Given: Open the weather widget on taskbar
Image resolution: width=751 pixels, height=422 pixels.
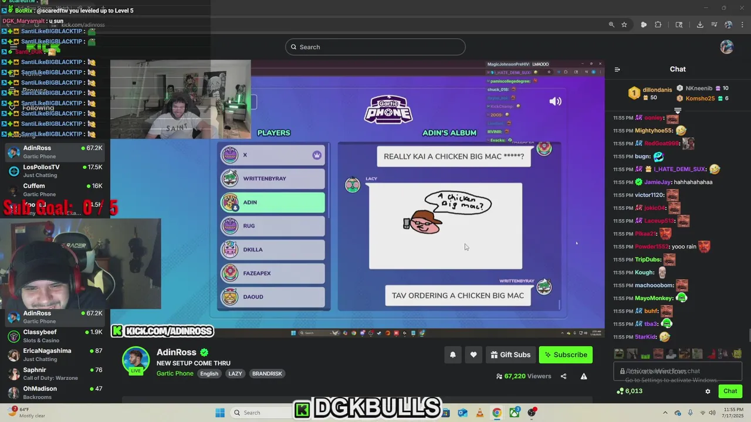Looking at the screenshot, I should [x=28, y=412].
